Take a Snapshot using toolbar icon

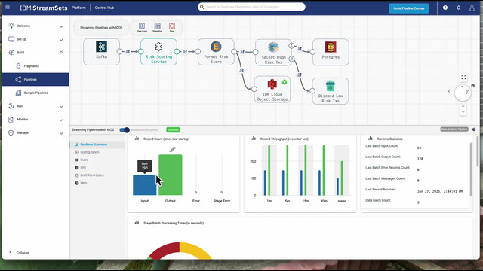[158, 27]
